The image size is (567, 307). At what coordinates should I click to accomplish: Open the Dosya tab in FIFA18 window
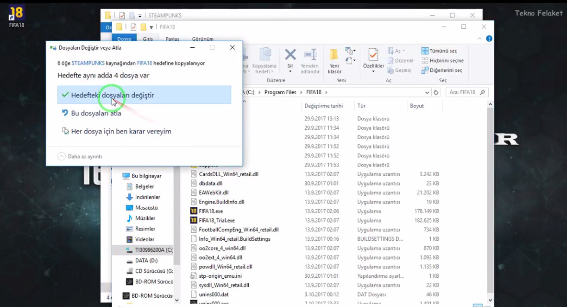[x=124, y=39]
